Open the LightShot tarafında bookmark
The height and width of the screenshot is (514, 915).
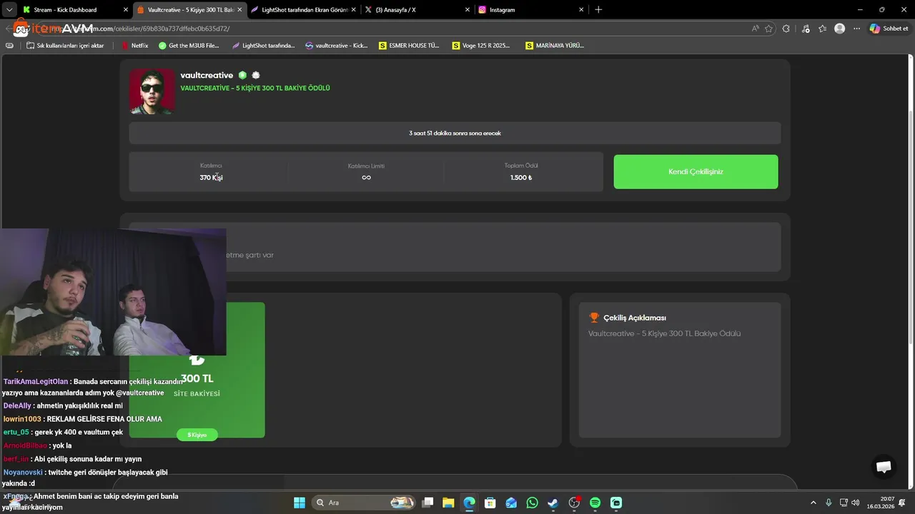(263, 46)
